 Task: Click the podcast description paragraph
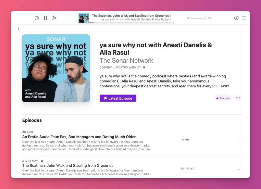[x=163, y=81]
